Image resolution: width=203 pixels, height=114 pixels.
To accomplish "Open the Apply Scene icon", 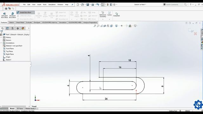I will pos(130,26).
